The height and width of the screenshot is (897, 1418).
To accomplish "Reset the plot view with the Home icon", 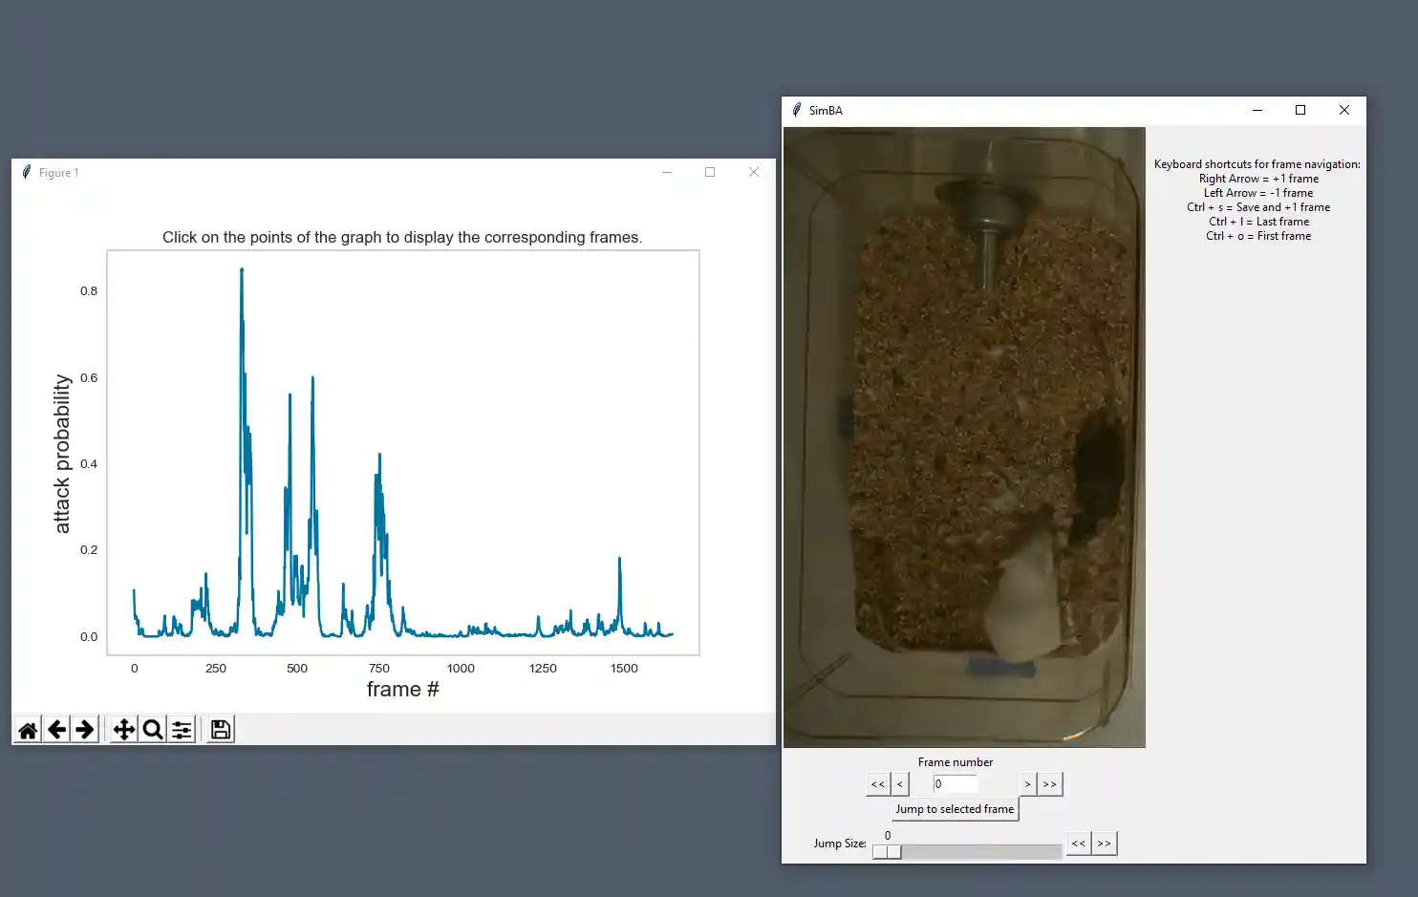I will (x=28, y=730).
